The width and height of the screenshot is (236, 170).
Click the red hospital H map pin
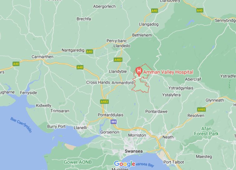139,72
